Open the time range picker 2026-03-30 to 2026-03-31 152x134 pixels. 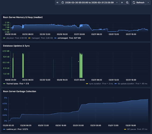pos(90,3)
